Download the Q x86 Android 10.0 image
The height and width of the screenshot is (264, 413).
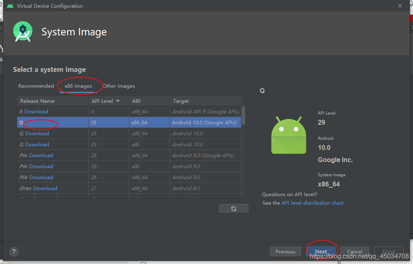pyautogui.click(x=37, y=144)
